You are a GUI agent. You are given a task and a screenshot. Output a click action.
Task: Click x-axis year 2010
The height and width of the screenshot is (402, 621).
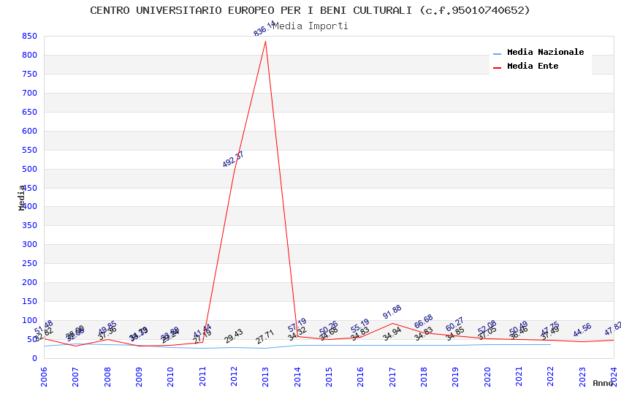[171, 376]
